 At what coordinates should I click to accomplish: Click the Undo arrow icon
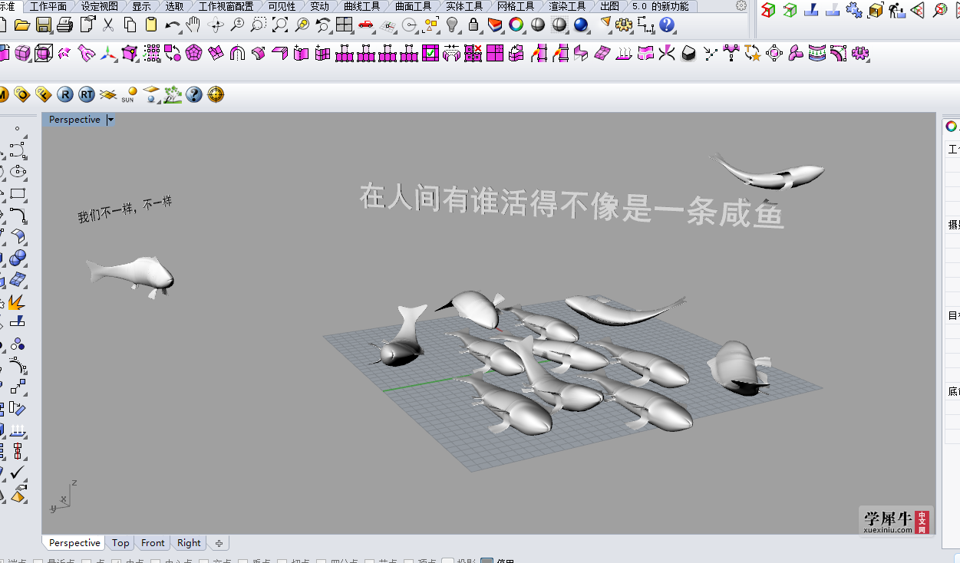coord(173,25)
